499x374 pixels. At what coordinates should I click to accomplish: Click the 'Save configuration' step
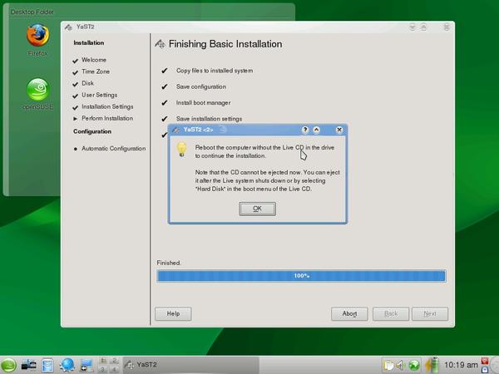click(201, 86)
